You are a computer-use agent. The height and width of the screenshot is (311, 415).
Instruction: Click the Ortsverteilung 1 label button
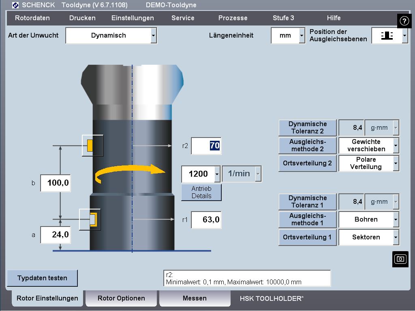point(308,237)
